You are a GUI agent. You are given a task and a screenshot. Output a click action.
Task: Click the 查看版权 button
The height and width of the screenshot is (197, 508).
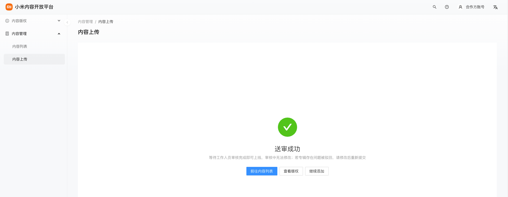point(291,171)
